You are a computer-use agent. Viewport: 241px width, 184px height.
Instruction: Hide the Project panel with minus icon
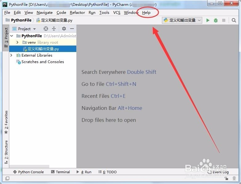[x=72, y=29]
